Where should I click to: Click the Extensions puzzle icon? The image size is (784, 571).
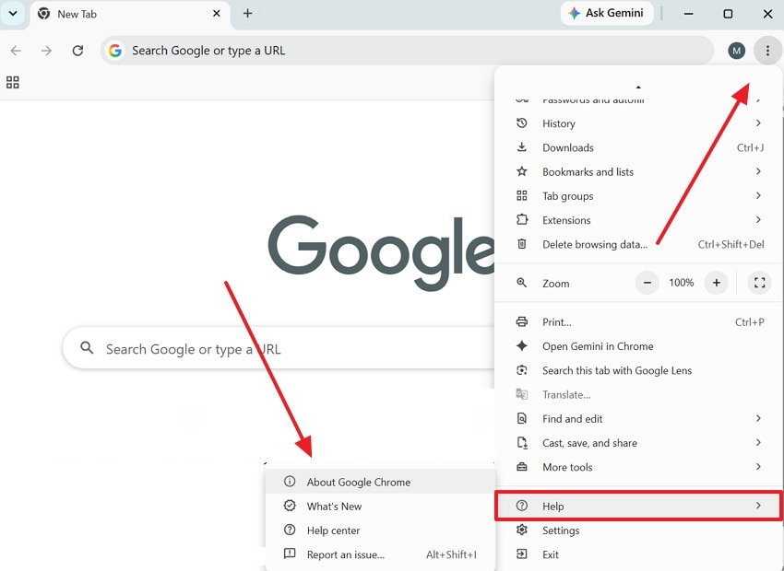click(521, 219)
